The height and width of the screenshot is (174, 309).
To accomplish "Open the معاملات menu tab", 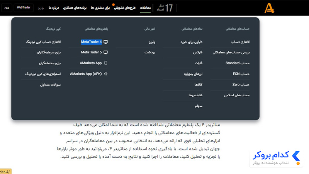I will coord(145,8).
